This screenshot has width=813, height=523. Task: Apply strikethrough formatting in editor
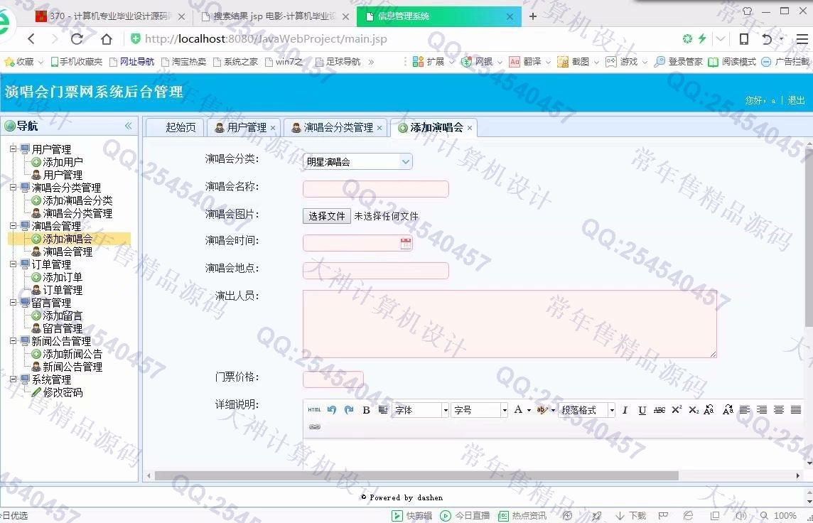659,410
